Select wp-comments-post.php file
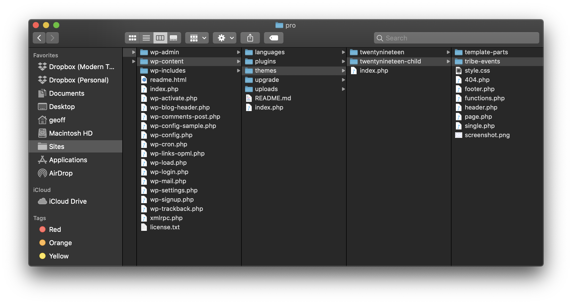The width and height of the screenshot is (572, 304). pos(189,117)
